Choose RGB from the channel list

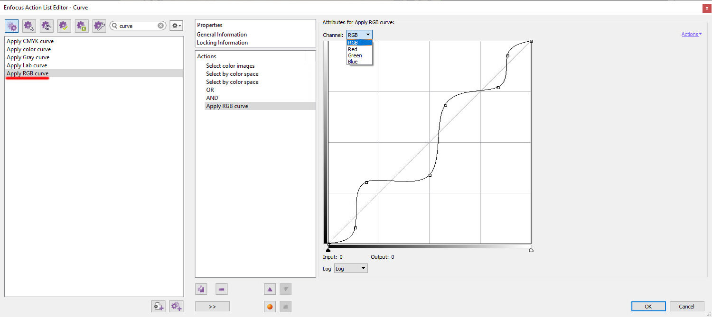click(360, 43)
